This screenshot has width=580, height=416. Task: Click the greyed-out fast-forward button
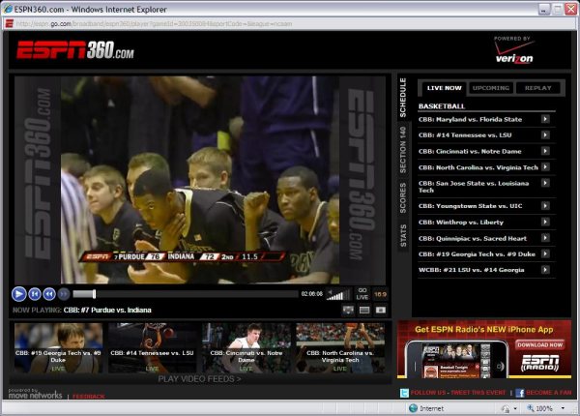click(64, 294)
